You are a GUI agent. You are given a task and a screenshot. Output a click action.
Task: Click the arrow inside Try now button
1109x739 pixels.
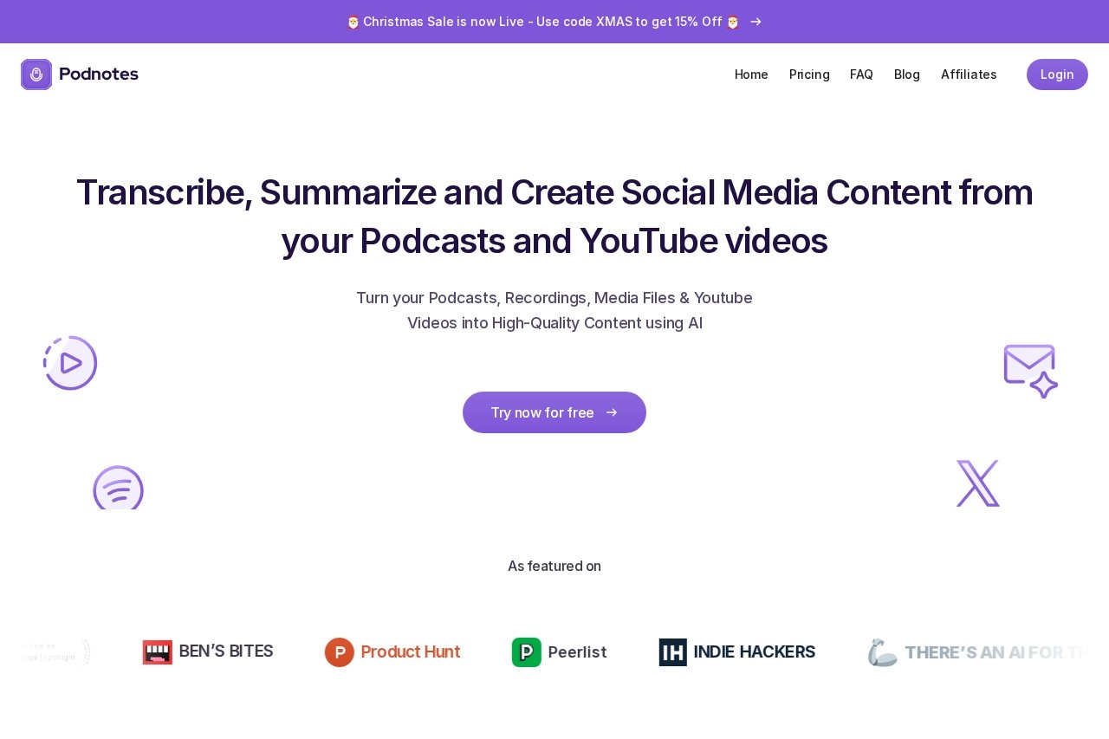(x=612, y=412)
